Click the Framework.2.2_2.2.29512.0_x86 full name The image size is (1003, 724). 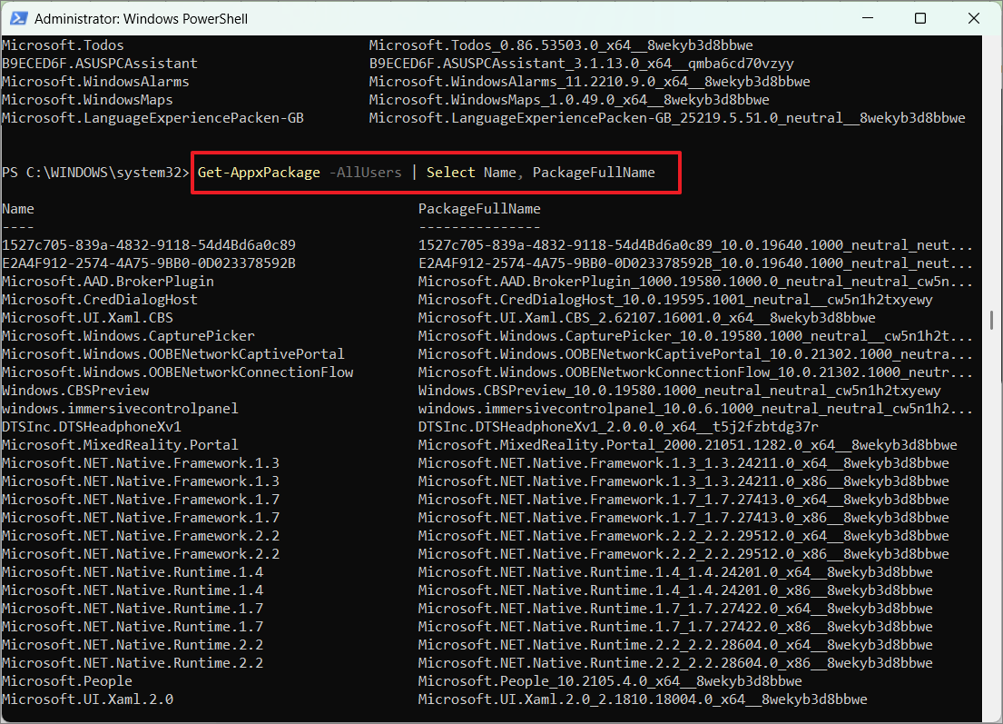tap(683, 554)
